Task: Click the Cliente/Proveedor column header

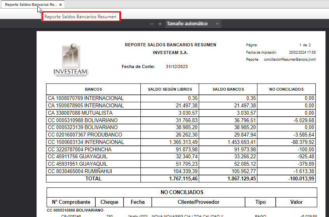Action: pos(198,202)
